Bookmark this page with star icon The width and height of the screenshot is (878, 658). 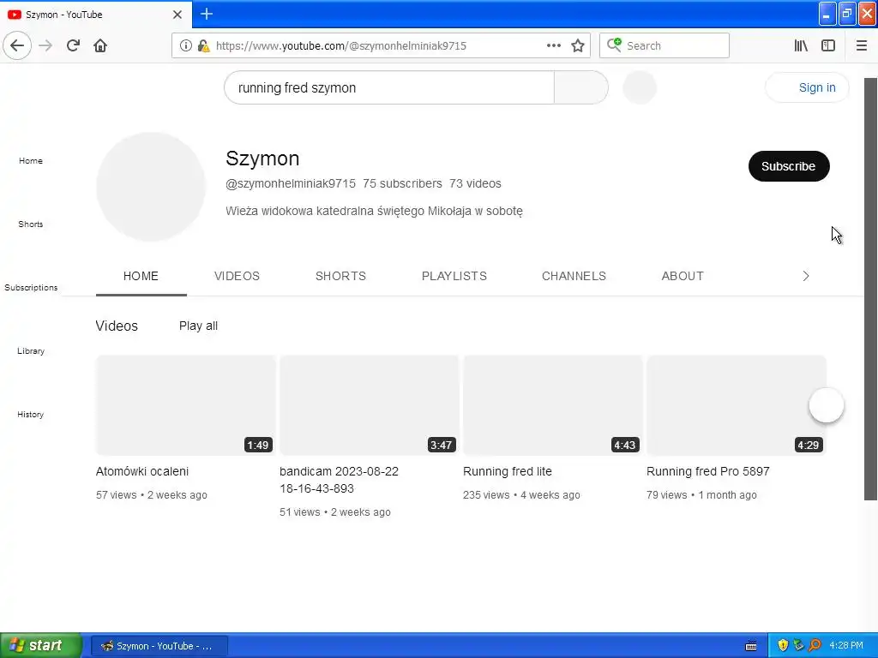pyautogui.click(x=578, y=46)
